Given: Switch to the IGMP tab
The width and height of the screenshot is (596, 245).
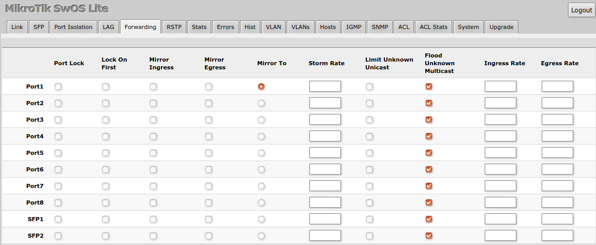Looking at the screenshot, I should pyautogui.click(x=353, y=27).
